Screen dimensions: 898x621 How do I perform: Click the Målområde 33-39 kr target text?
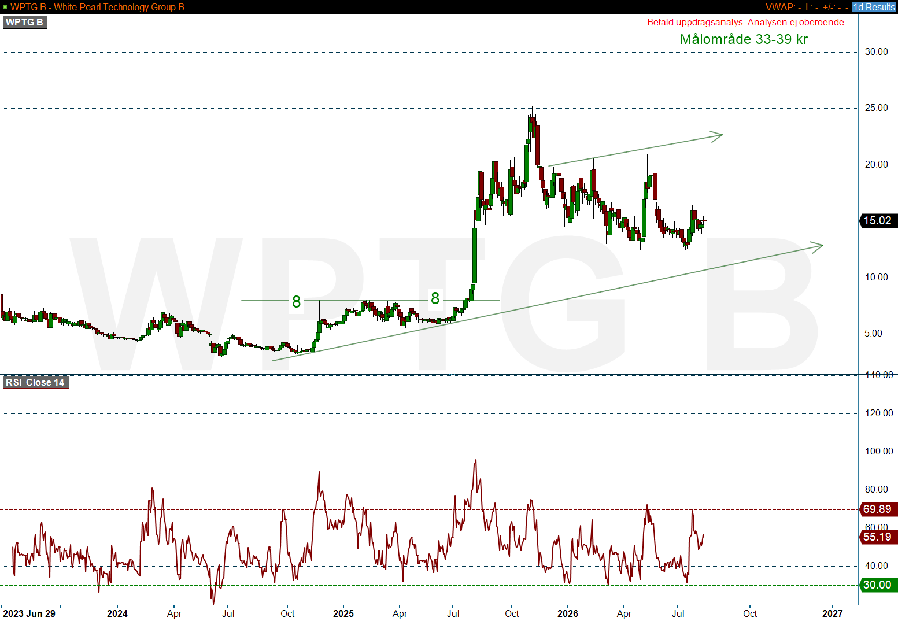pyautogui.click(x=744, y=39)
